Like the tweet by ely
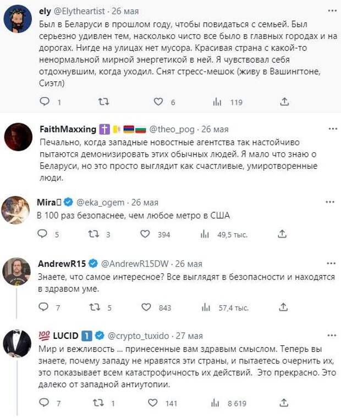 pos(158,102)
